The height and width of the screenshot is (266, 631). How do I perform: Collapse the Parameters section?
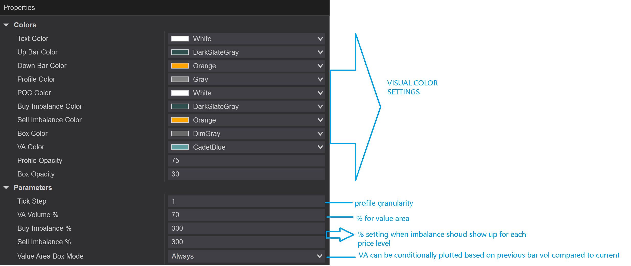click(6, 187)
